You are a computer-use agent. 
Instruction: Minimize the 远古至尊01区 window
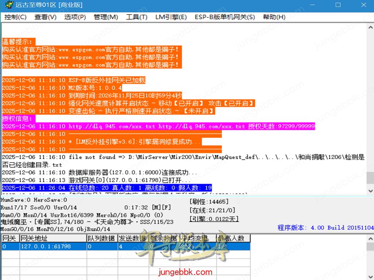coord(312,5)
